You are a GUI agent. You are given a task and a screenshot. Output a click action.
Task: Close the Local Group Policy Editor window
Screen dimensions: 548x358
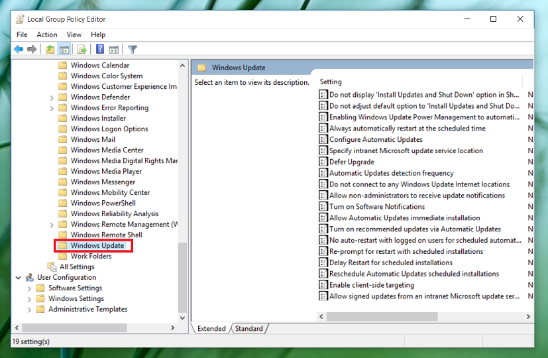point(520,19)
